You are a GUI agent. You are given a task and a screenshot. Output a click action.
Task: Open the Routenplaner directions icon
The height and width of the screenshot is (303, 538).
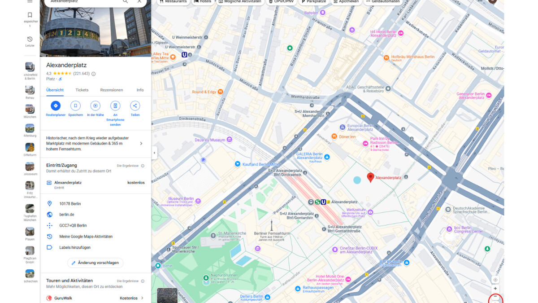point(55,106)
